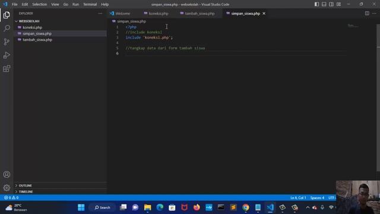The width and height of the screenshot is (380, 214).
Task: Open the Explorer view in activity bar
Action: click(x=7, y=15)
